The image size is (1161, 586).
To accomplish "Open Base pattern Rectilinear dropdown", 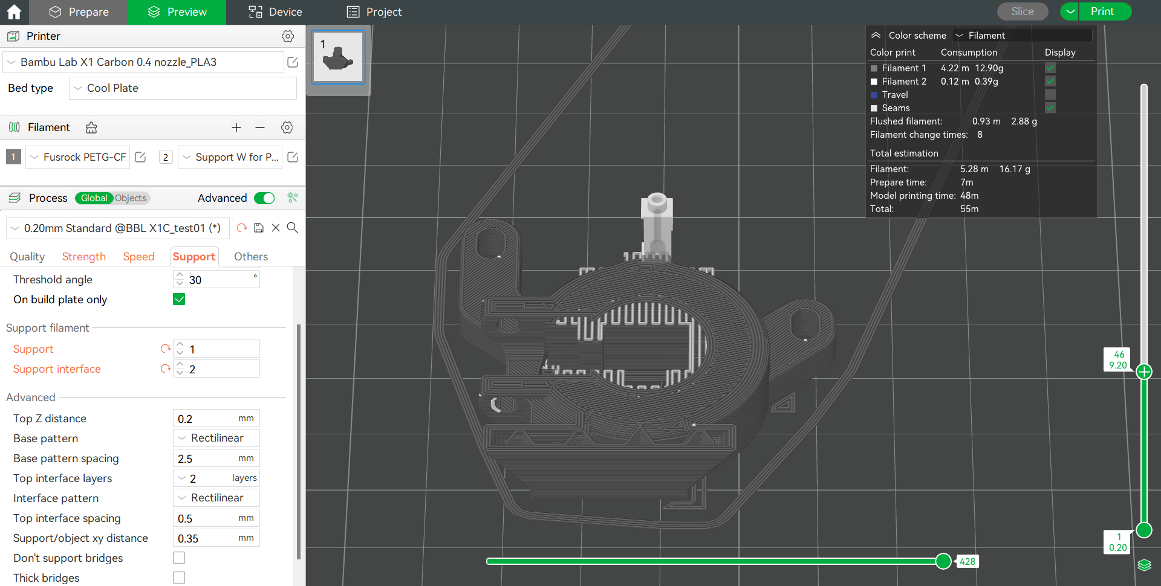I will click(x=216, y=438).
